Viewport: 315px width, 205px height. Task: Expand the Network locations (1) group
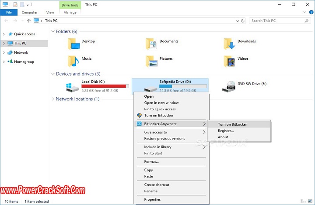53,99
